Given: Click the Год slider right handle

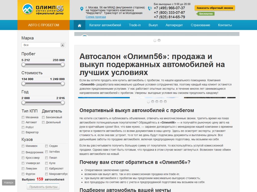Looking at the screenshot, I should pos(62,103).
